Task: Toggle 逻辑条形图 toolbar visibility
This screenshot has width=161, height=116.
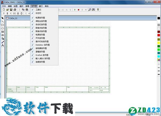Action: 44,52
